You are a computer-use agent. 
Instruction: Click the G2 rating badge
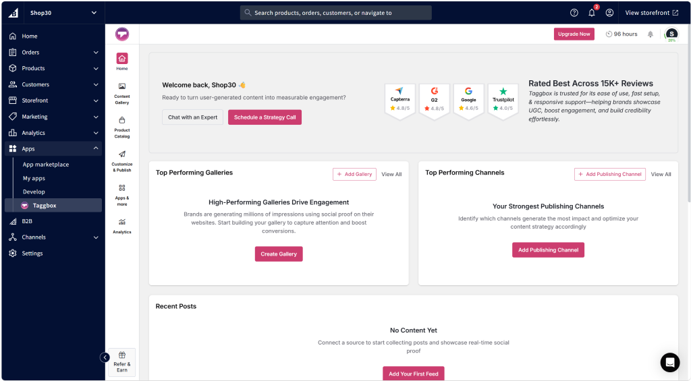[x=434, y=101]
